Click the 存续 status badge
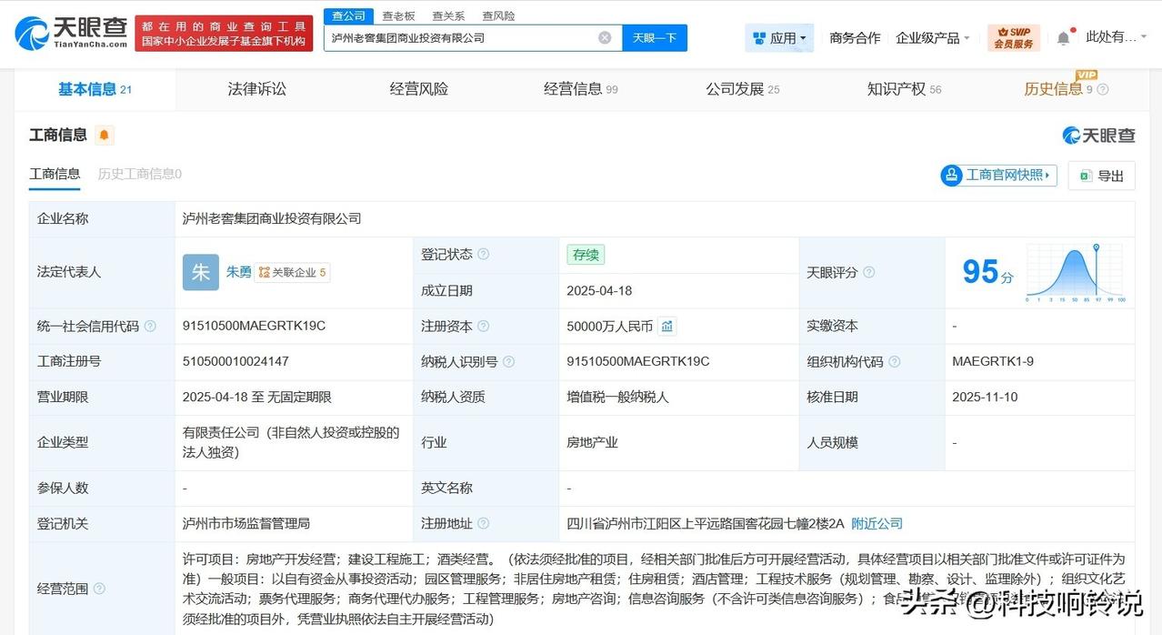1162x635 pixels. [x=586, y=255]
